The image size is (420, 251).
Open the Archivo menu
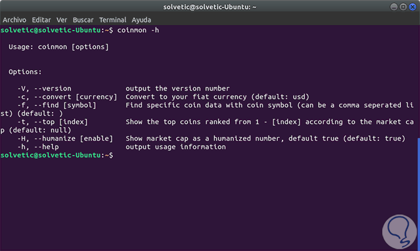point(14,19)
